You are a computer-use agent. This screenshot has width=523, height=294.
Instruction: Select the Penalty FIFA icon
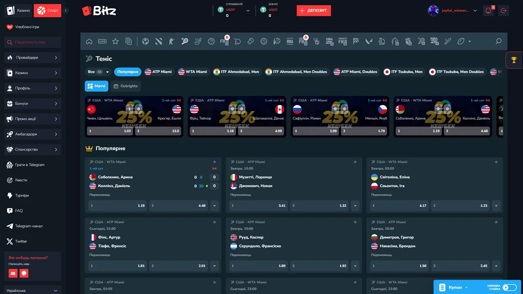(342, 41)
